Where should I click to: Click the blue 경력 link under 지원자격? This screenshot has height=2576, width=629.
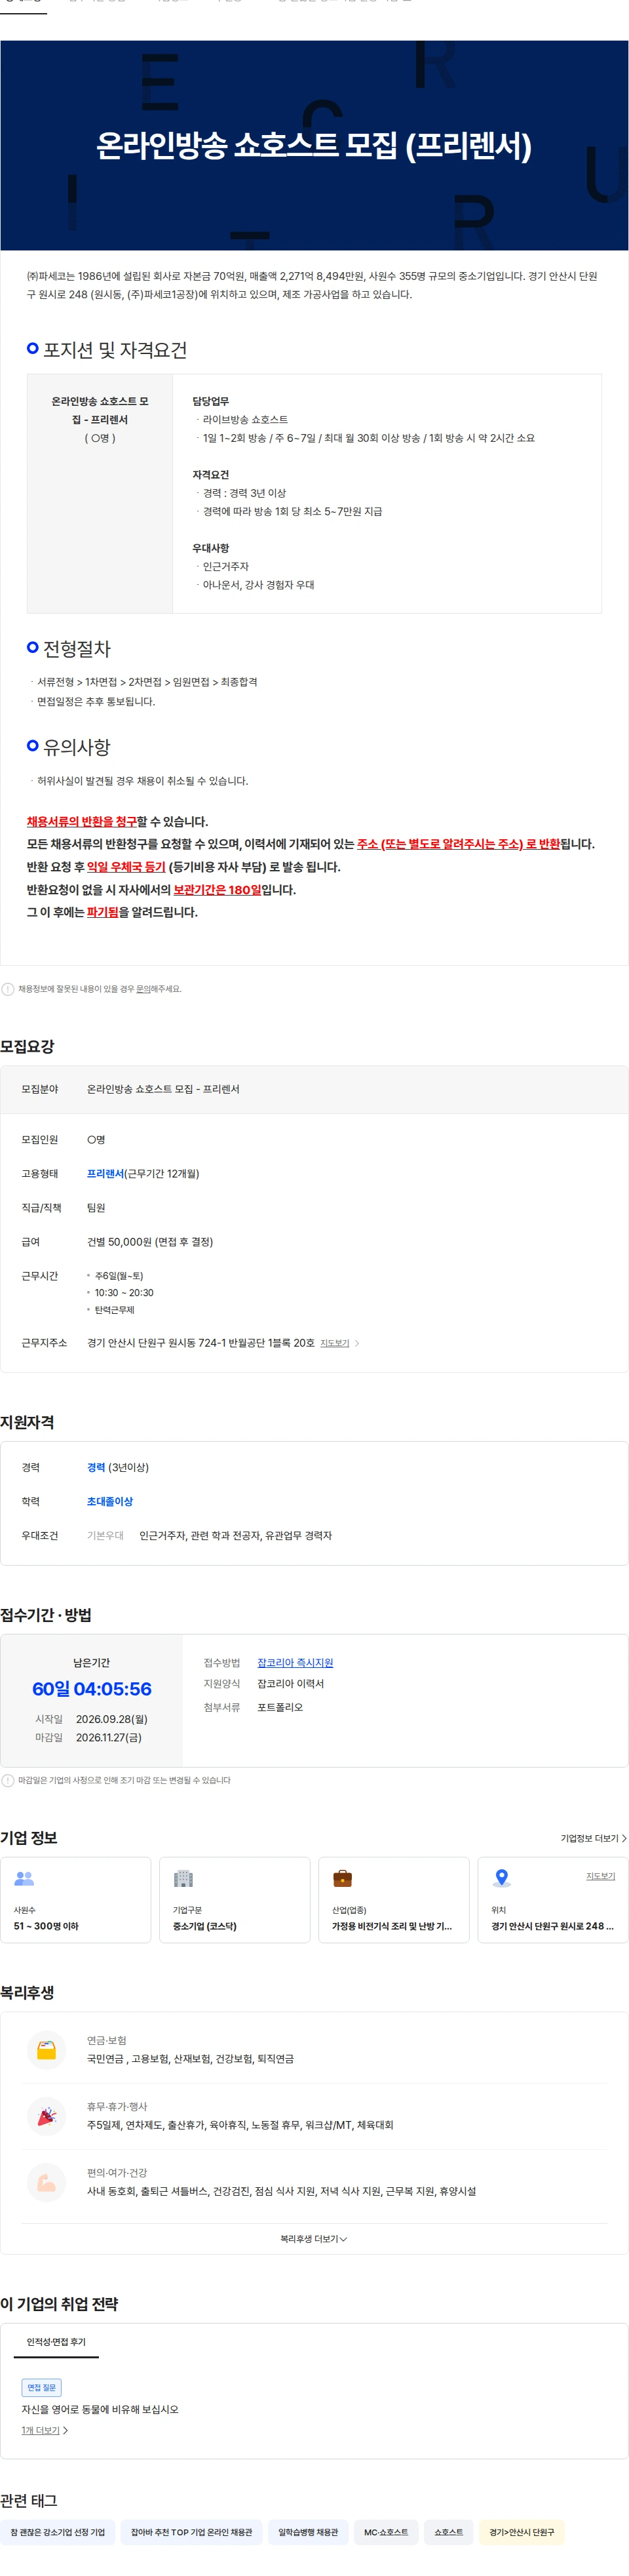pos(96,1467)
